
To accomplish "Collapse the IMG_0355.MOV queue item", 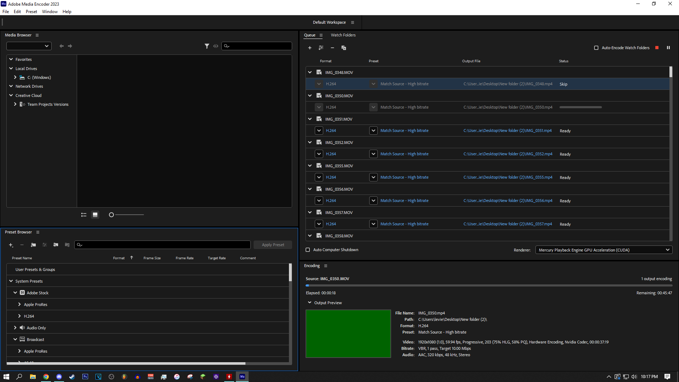I will [310, 166].
